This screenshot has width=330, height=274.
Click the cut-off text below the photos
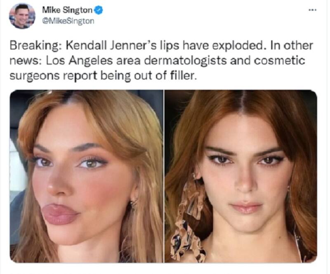pos(165,271)
